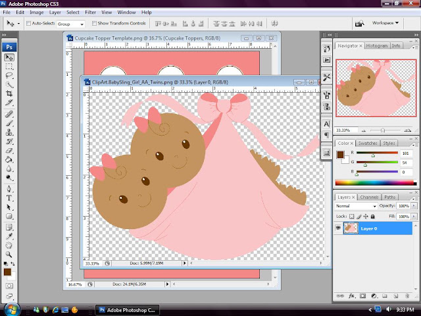Screen dimensions: 421x316
Task: Open the layer Fill slider arrow
Action: 414,217
